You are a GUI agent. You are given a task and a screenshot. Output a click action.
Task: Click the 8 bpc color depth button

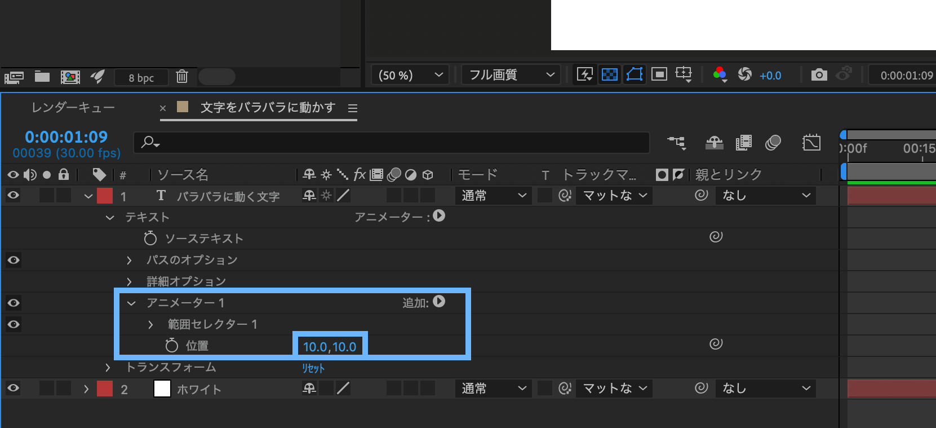141,78
